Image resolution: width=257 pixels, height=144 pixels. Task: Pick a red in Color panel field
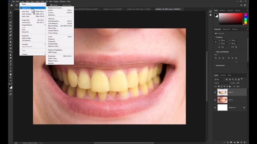pos(230,19)
